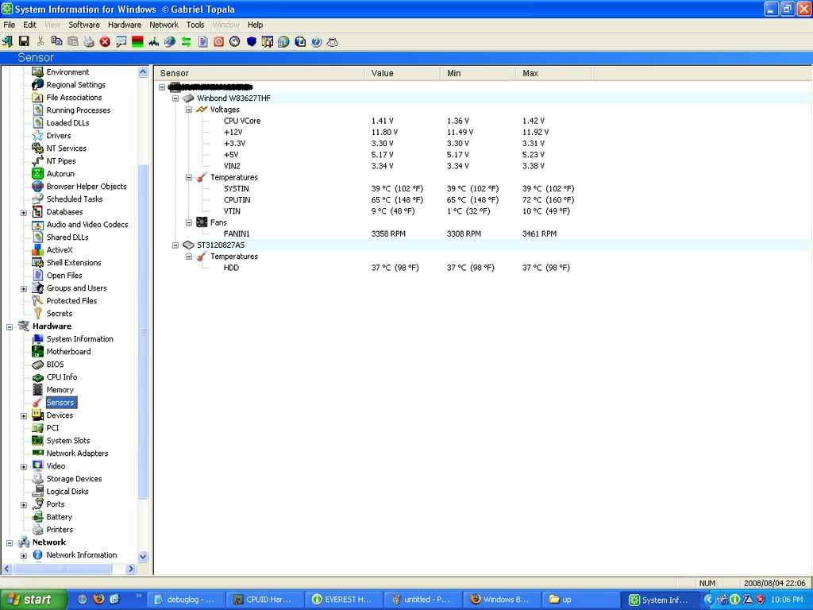The width and height of the screenshot is (813, 610).
Task: Collapse the Winbond W83627THF node
Action: 175,98
